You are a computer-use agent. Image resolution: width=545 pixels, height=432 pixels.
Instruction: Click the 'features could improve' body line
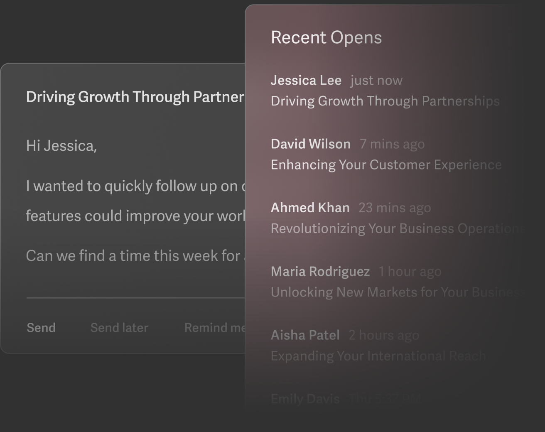tap(135, 216)
